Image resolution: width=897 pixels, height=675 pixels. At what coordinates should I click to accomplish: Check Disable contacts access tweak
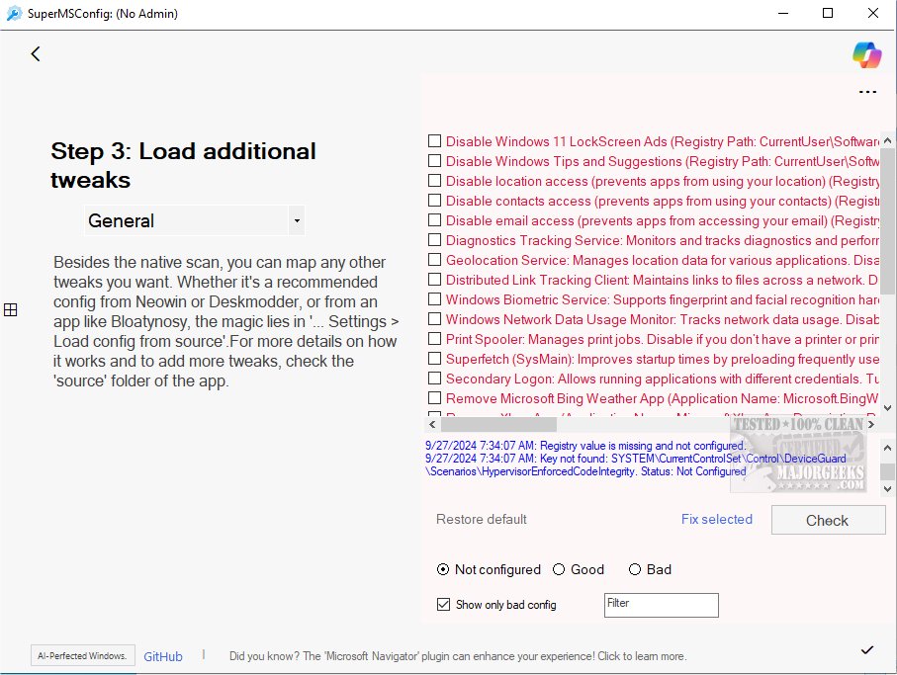pos(435,201)
